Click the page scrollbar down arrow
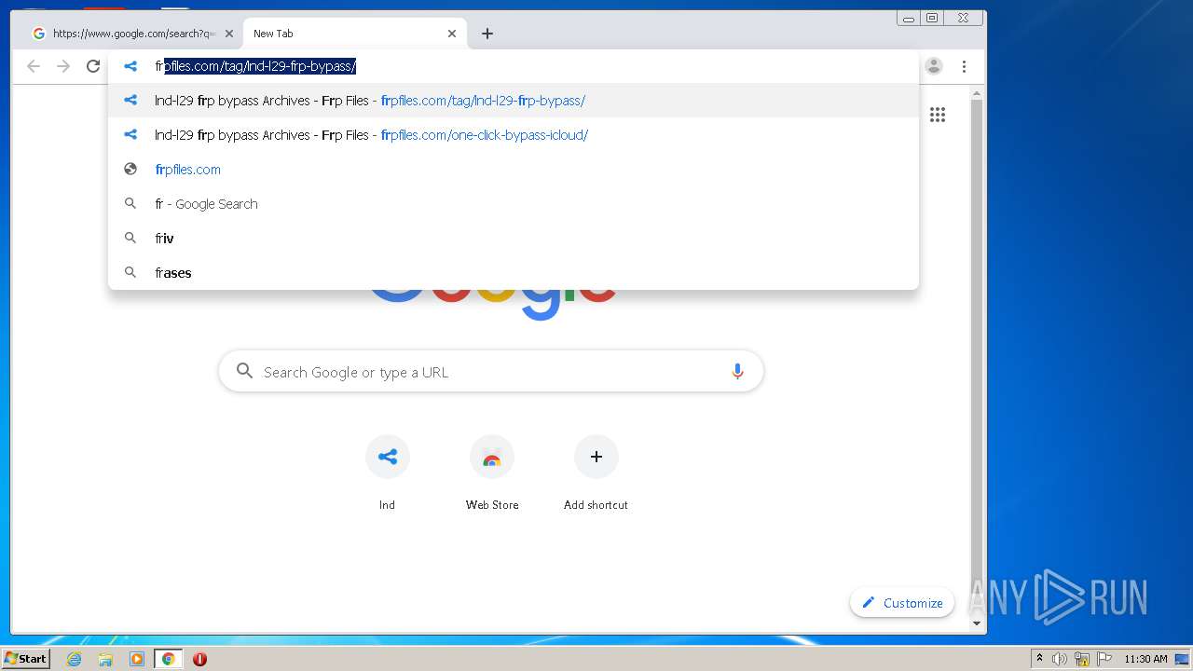 (x=977, y=623)
